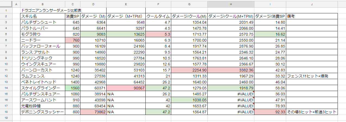Select the モグラ狩り skill cell
This screenshot has height=122, width=346.
(43, 34)
